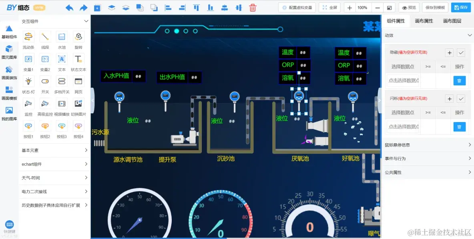The height and width of the screenshot is (239, 474).
Task: Click the 保存 save button
Action: click(461, 7)
